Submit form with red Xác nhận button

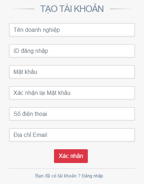pyautogui.click(x=71, y=156)
